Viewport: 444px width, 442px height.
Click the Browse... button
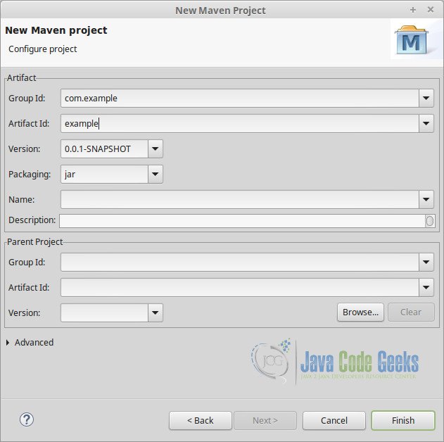tap(360, 312)
